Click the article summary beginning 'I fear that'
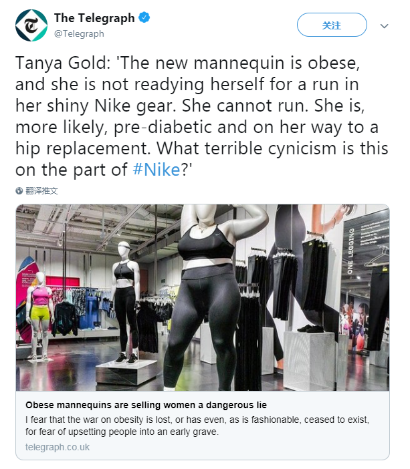This screenshot has height=469, width=410. (x=197, y=426)
